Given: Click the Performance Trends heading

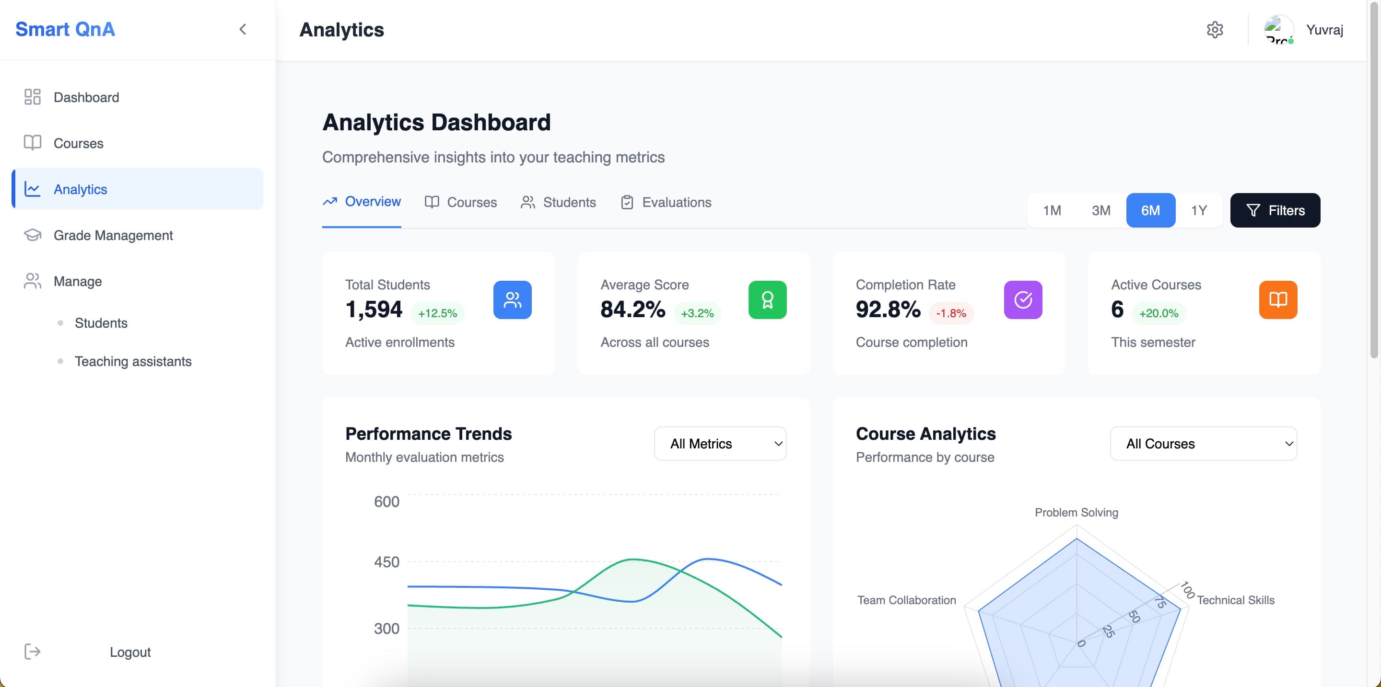Looking at the screenshot, I should click(428, 433).
